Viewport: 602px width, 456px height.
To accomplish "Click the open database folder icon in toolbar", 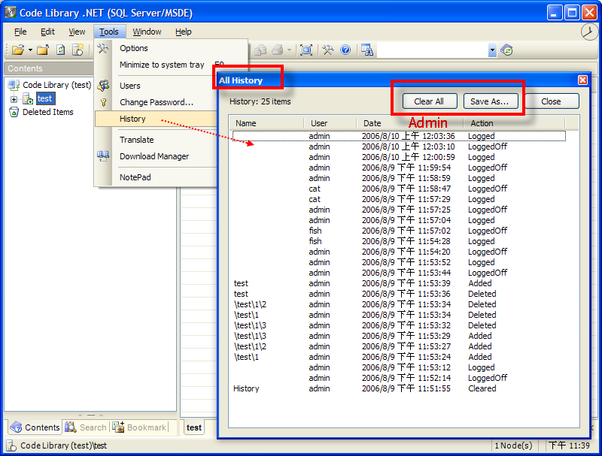I will coord(17,50).
